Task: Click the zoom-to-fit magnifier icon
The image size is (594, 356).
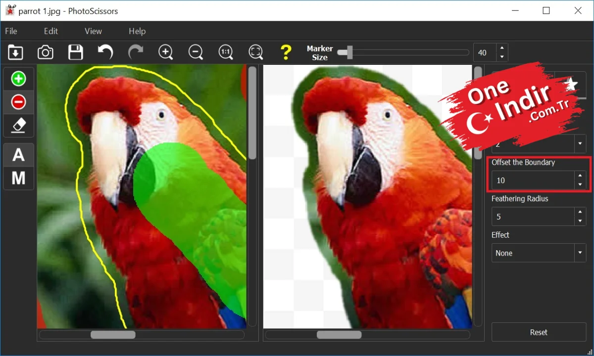Action: click(255, 52)
